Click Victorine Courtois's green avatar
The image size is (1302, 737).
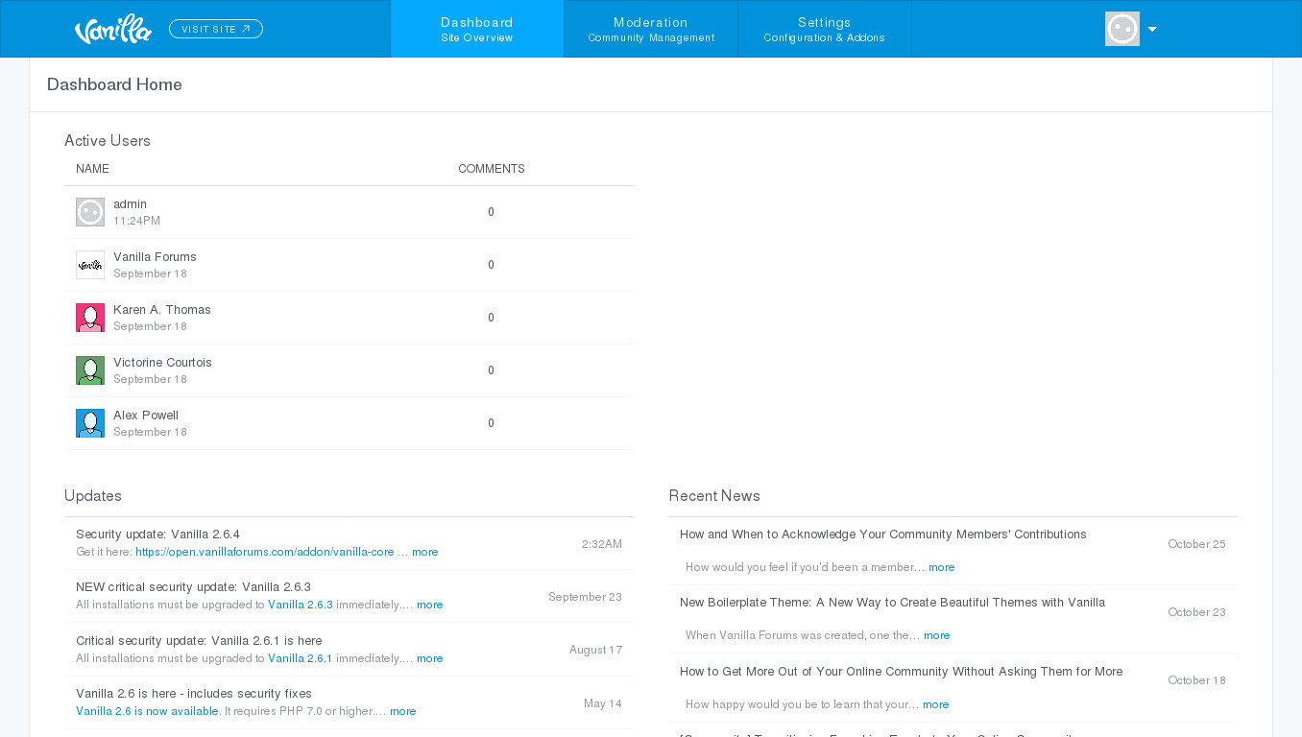[x=90, y=370]
